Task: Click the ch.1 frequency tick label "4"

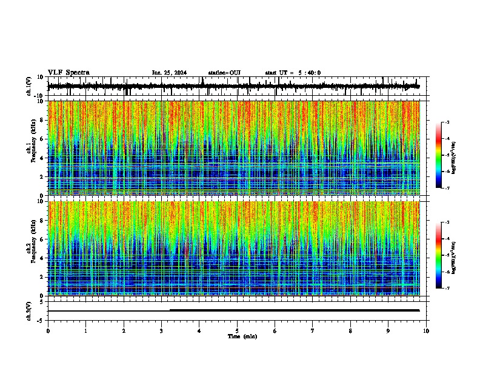Action: [42, 158]
